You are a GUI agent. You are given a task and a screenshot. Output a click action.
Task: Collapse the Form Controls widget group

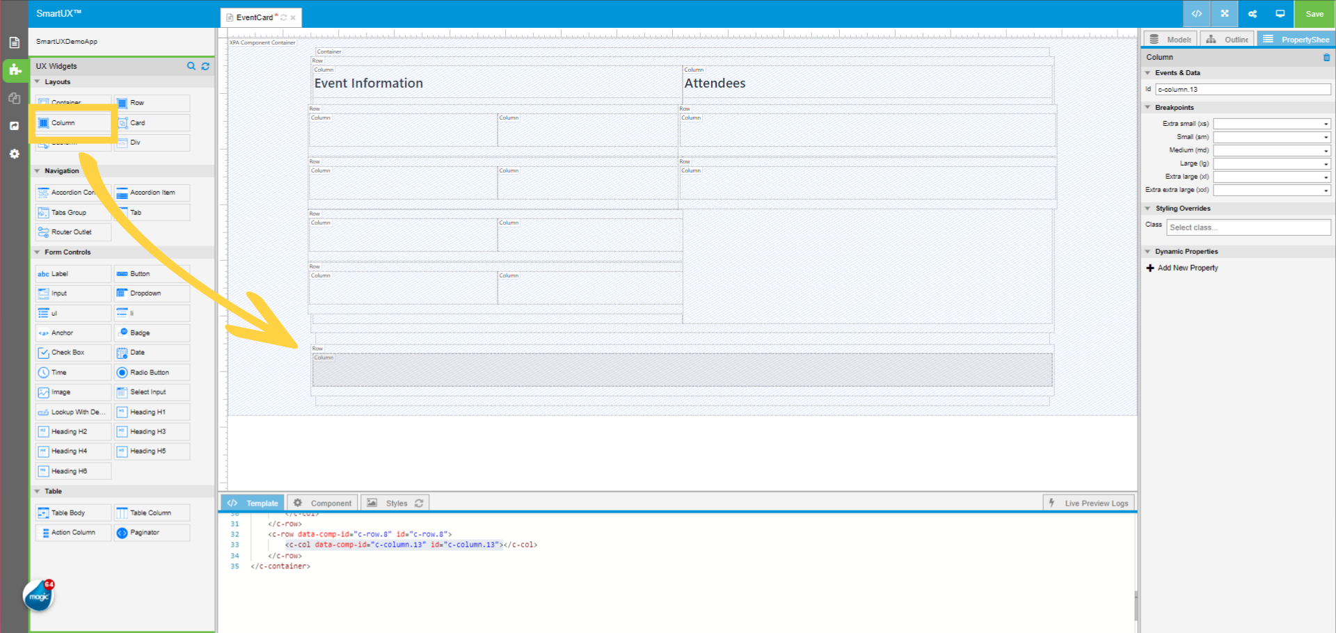pyautogui.click(x=38, y=253)
